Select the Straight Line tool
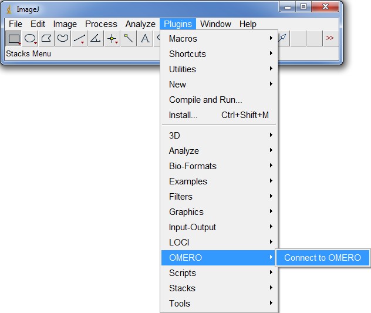This screenshot has width=371, height=313. point(79,39)
